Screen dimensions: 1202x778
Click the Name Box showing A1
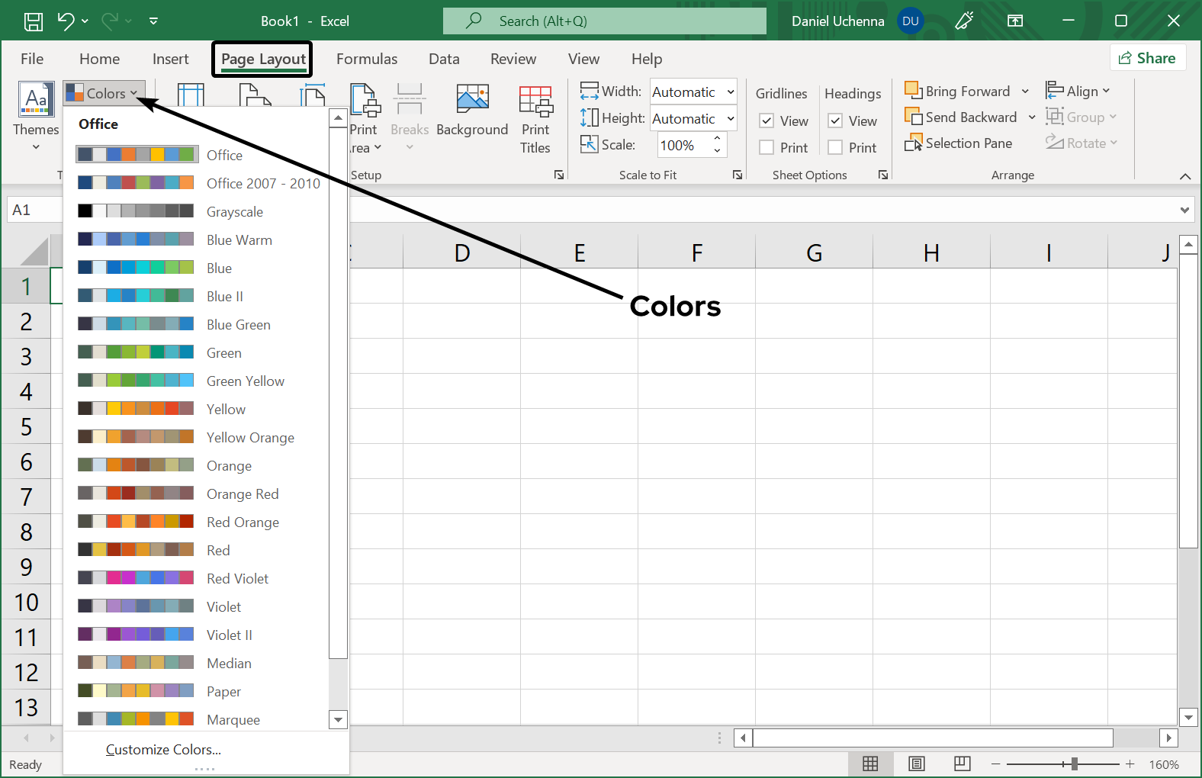[34, 210]
